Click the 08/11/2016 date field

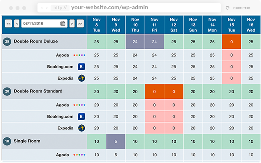[44, 24]
